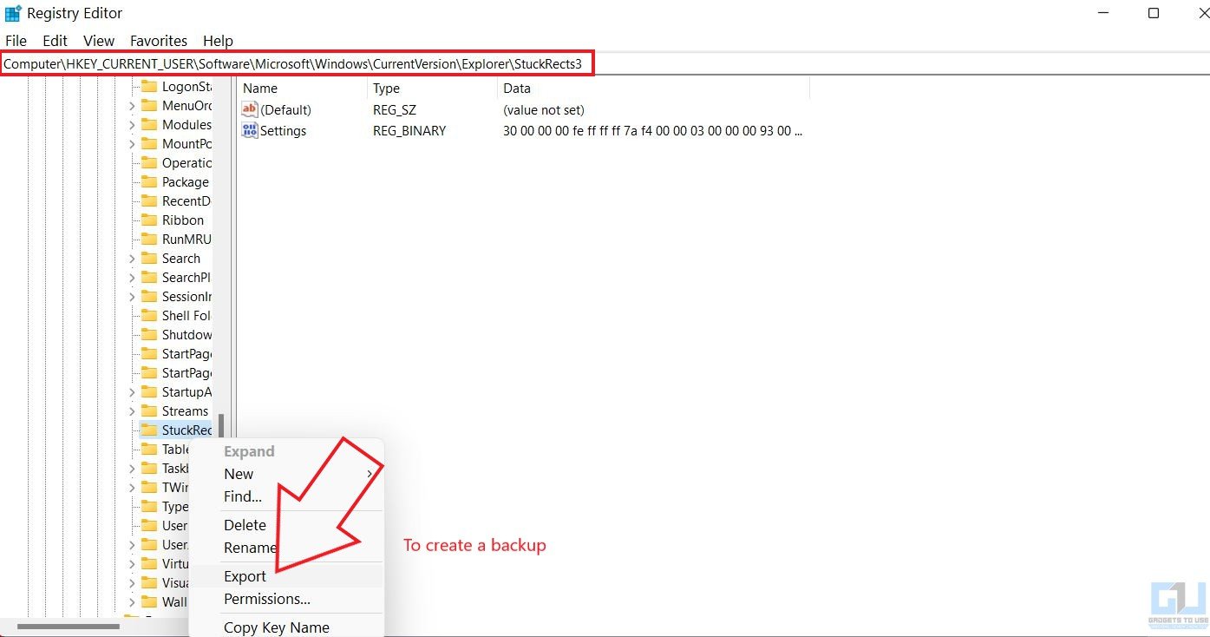The width and height of the screenshot is (1210, 637).
Task: Open the View menu
Action: click(x=99, y=41)
